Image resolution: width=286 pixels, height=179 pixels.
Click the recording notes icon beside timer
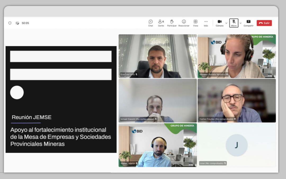coord(17,23)
